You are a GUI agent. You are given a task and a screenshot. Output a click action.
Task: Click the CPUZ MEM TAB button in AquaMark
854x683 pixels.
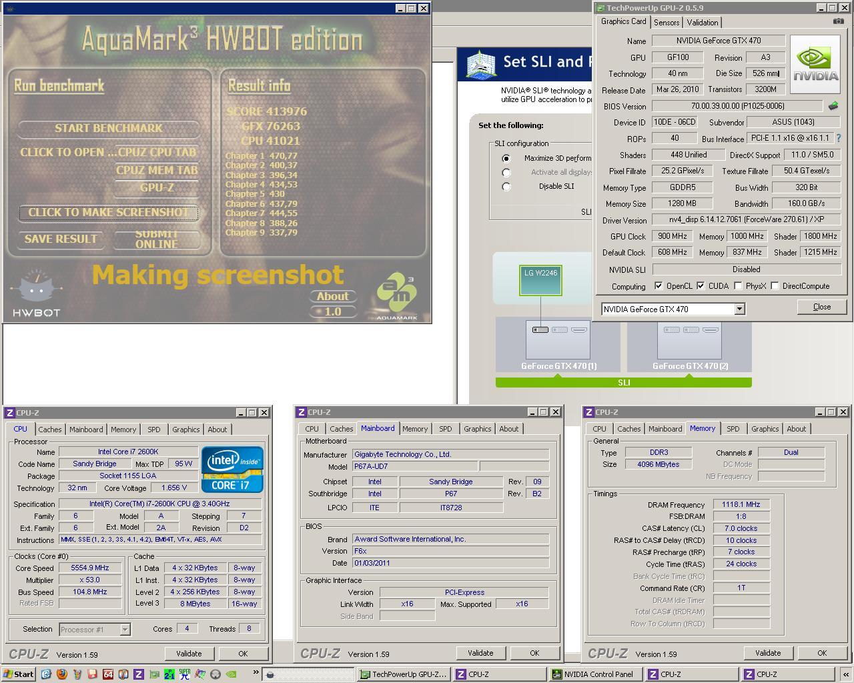click(157, 170)
